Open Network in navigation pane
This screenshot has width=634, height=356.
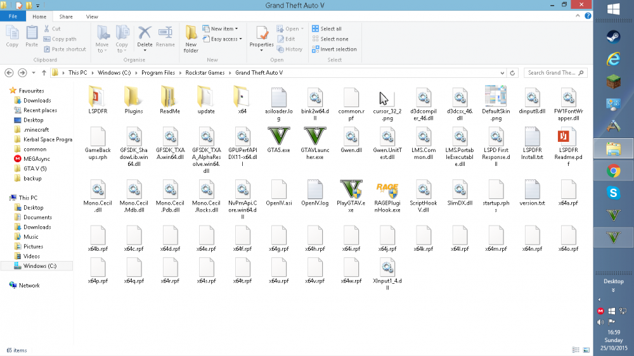coord(24,285)
